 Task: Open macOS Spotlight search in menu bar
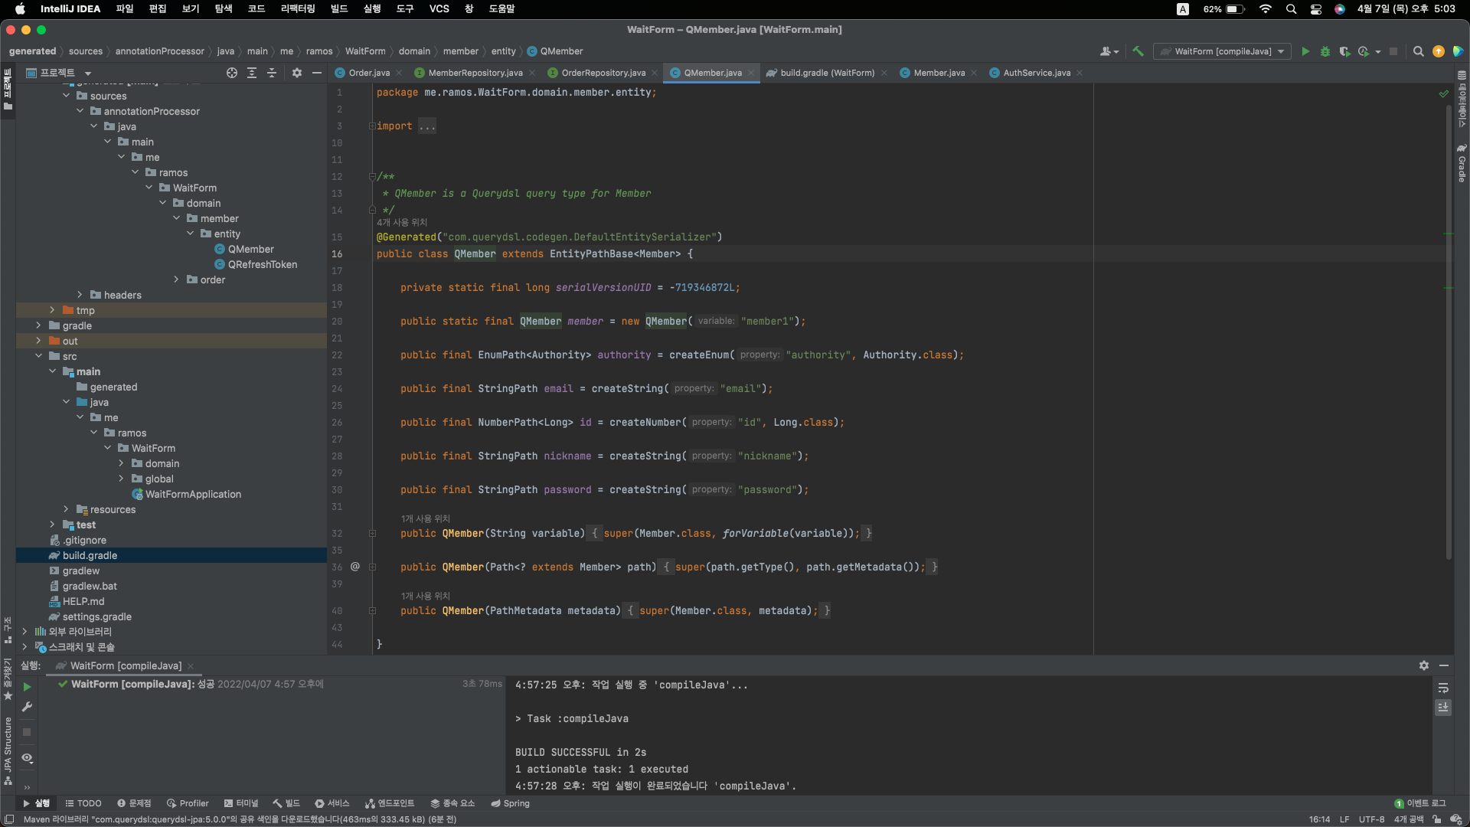(1291, 9)
